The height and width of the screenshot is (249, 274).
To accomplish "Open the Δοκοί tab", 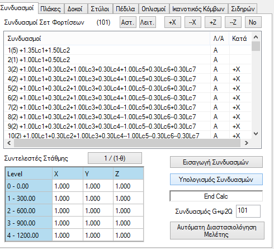I will pos(75,9).
